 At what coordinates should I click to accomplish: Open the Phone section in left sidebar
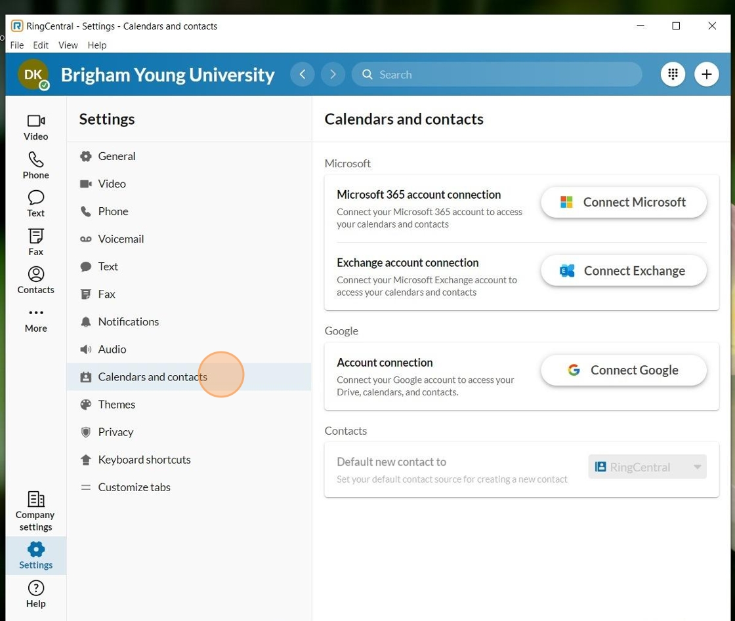tap(35, 165)
